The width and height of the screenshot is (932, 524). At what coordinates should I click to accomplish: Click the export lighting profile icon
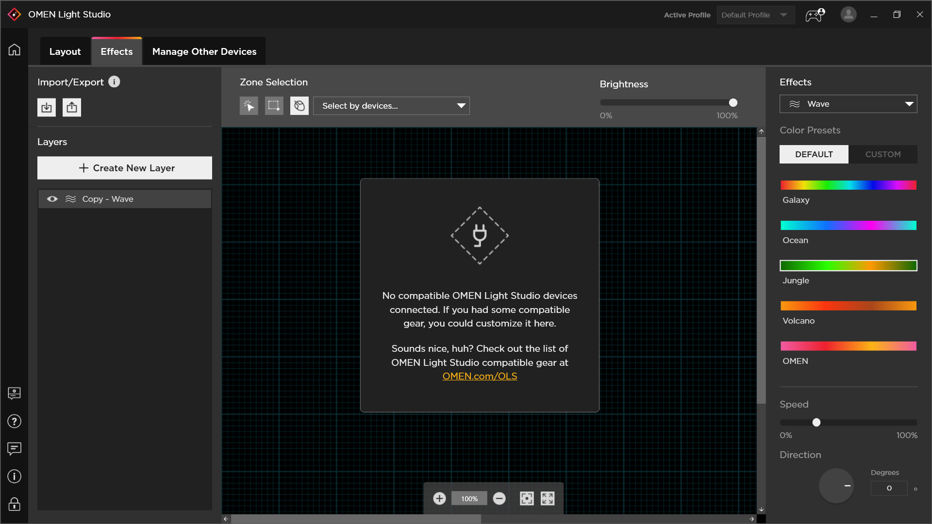point(72,107)
